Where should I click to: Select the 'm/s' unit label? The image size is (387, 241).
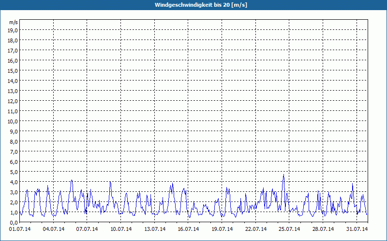click(x=14, y=22)
